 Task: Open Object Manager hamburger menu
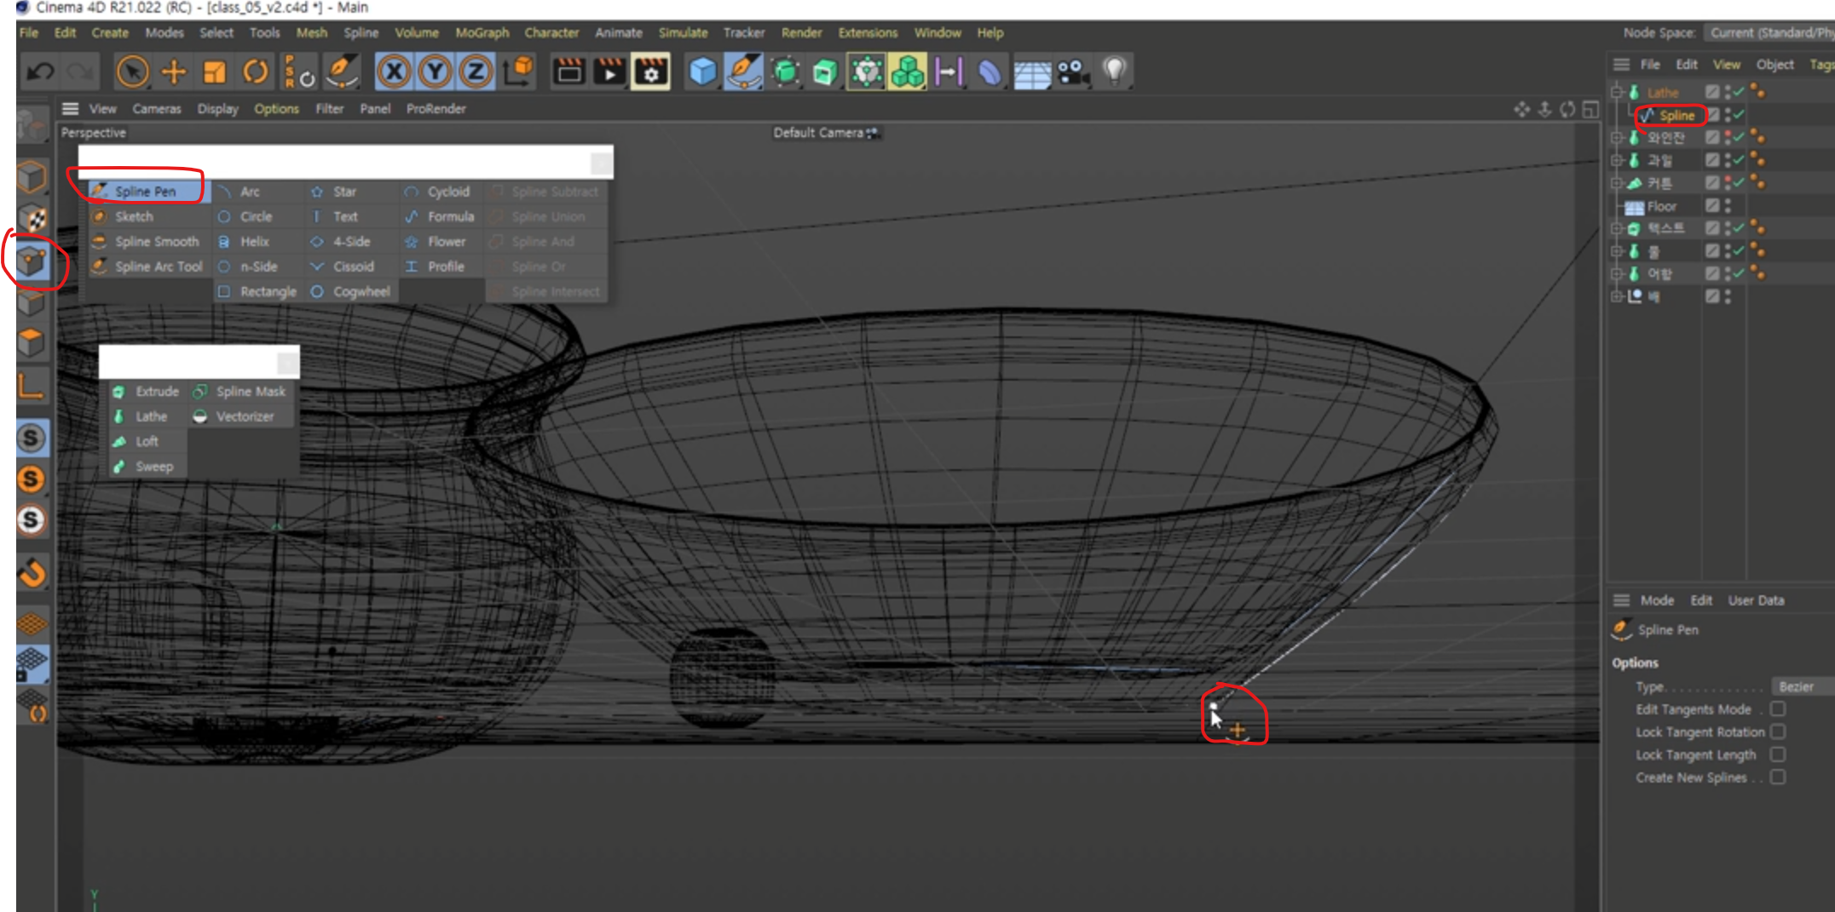(1621, 65)
